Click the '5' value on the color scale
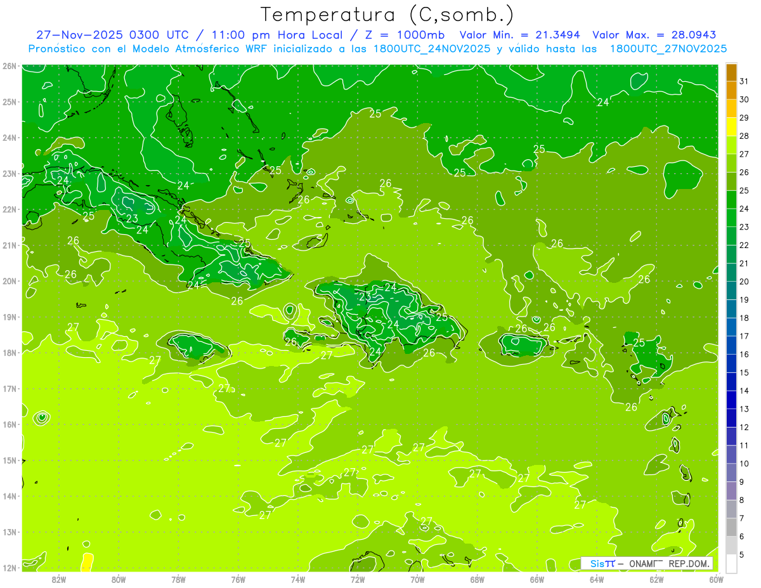 coord(742,554)
